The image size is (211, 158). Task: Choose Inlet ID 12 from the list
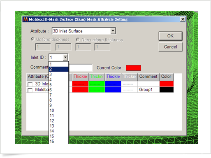coord(58,121)
